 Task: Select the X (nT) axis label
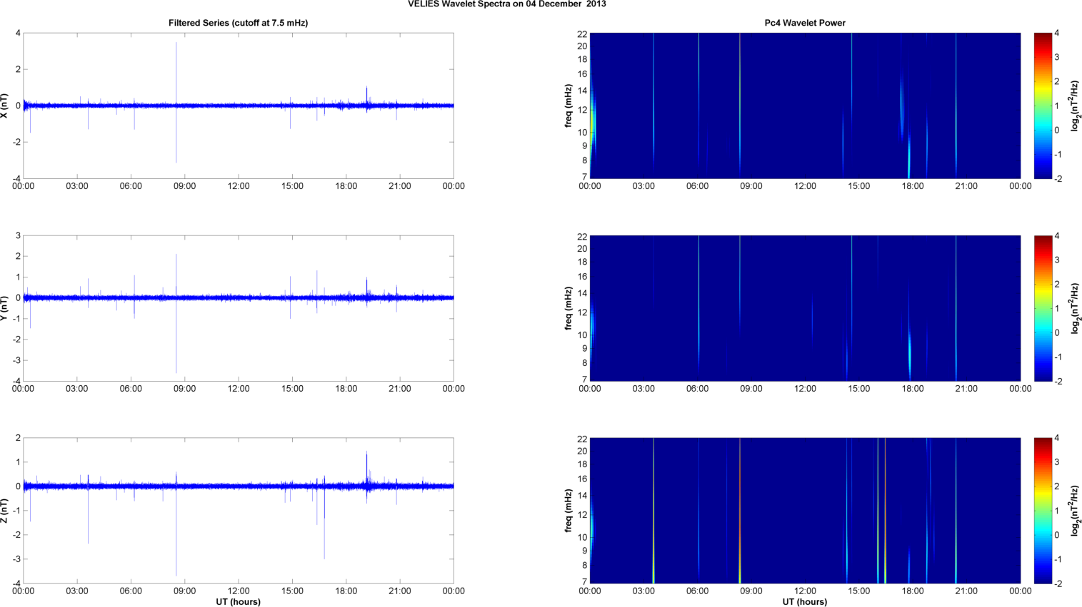5,106
